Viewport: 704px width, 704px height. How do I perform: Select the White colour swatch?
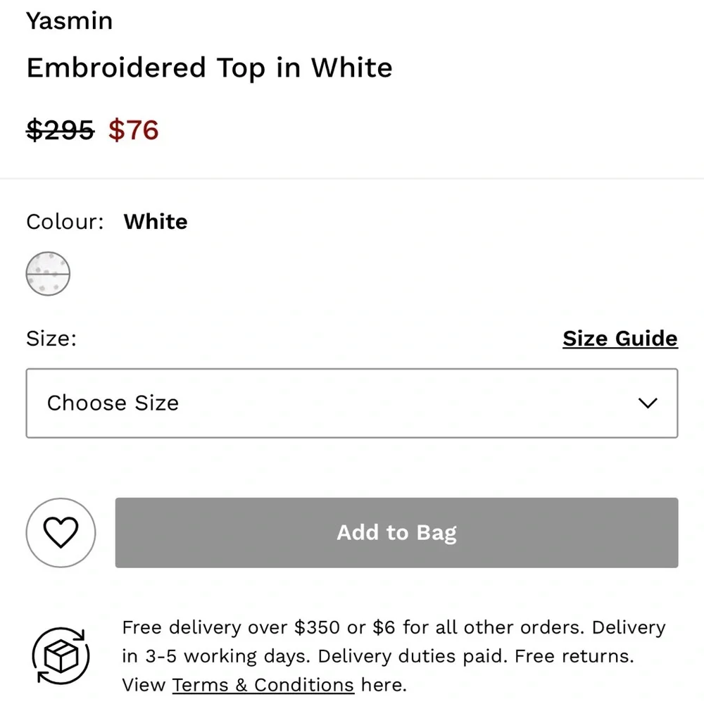pos(48,274)
